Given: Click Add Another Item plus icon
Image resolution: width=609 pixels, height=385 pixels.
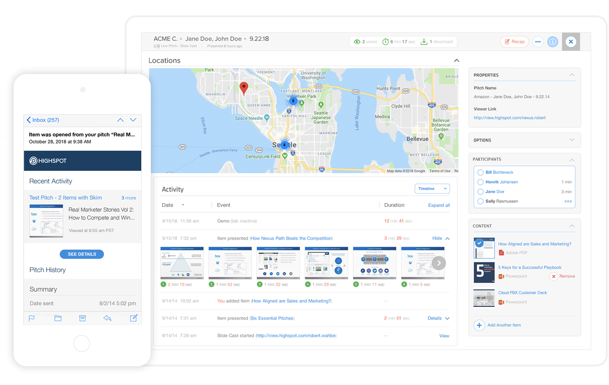Looking at the screenshot, I should coord(479,325).
